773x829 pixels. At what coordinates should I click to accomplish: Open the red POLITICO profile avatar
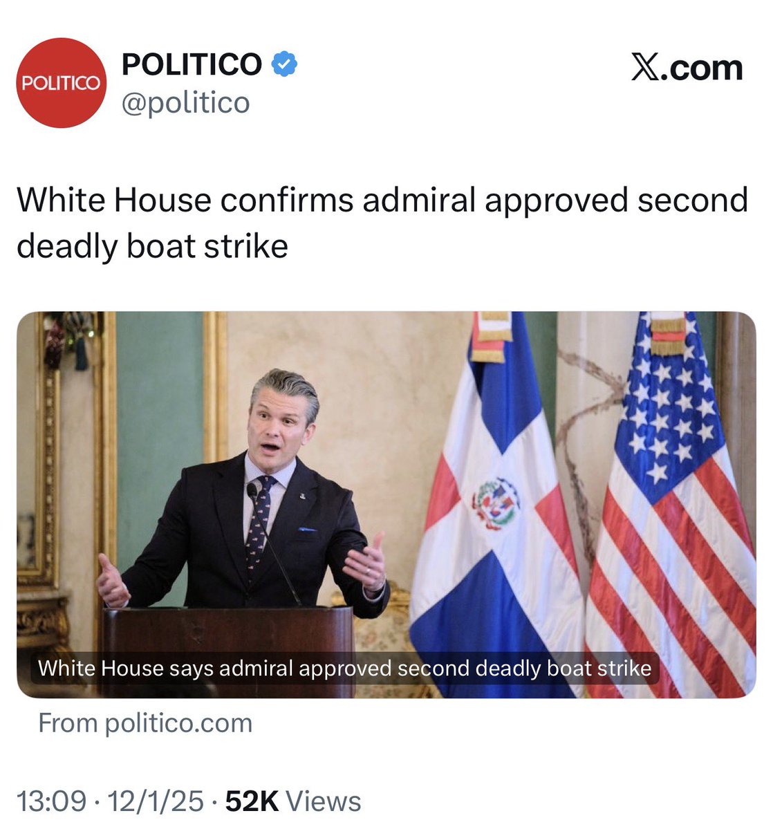[62, 83]
